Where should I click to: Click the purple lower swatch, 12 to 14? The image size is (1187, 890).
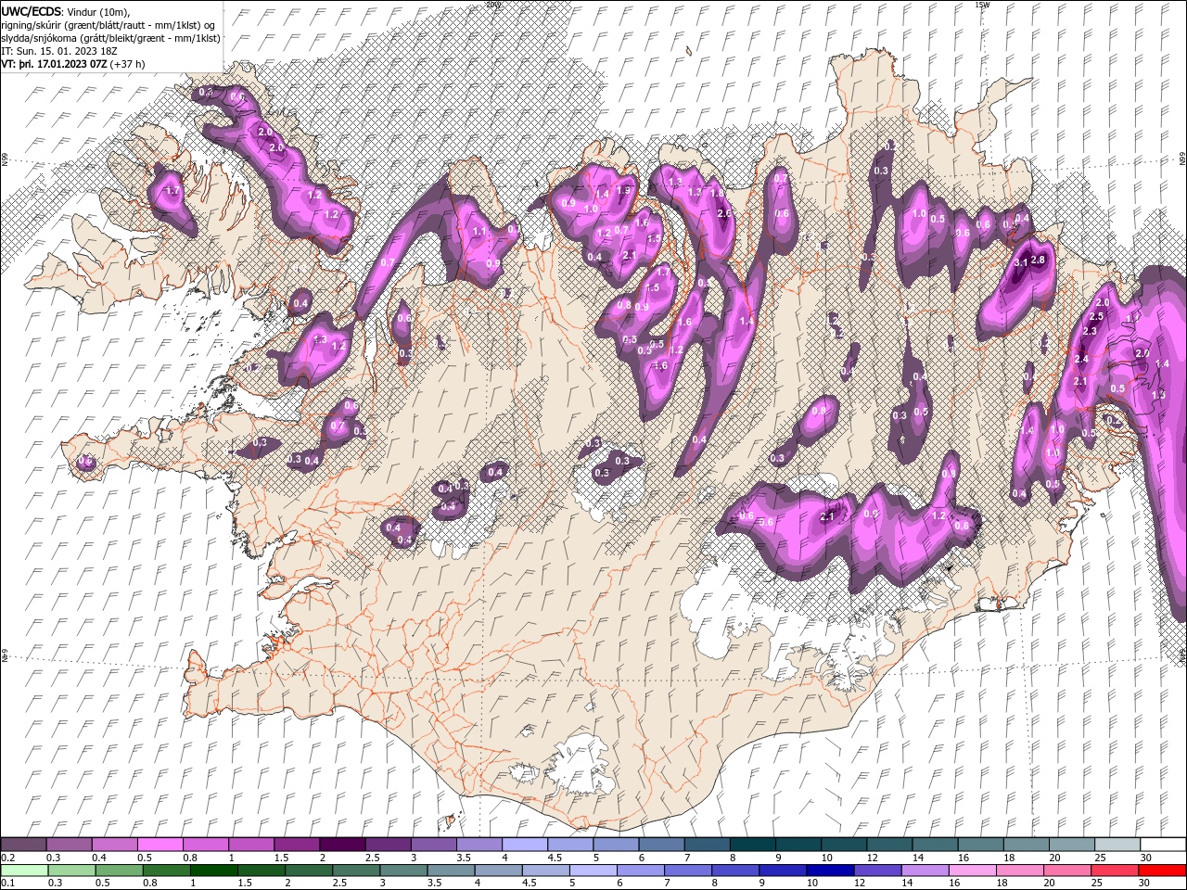tap(876, 871)
